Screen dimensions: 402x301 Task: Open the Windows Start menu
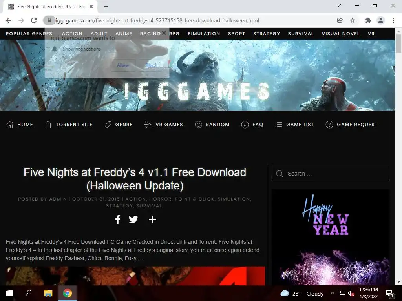[9, 293]
